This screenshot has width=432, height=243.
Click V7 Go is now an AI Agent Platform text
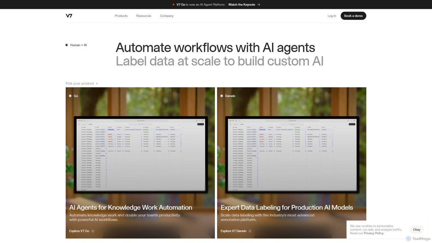pos(200,5)
